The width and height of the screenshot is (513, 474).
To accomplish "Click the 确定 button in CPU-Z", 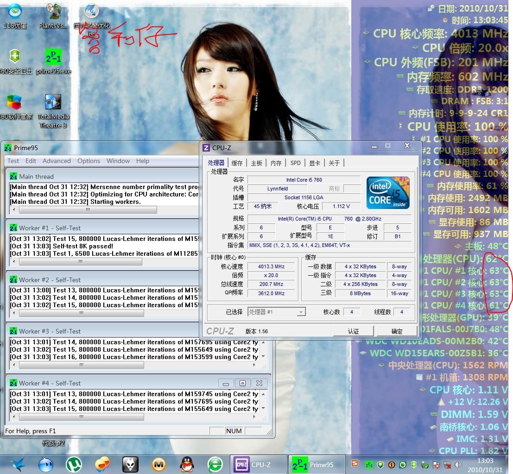I will tap(397, 331).
